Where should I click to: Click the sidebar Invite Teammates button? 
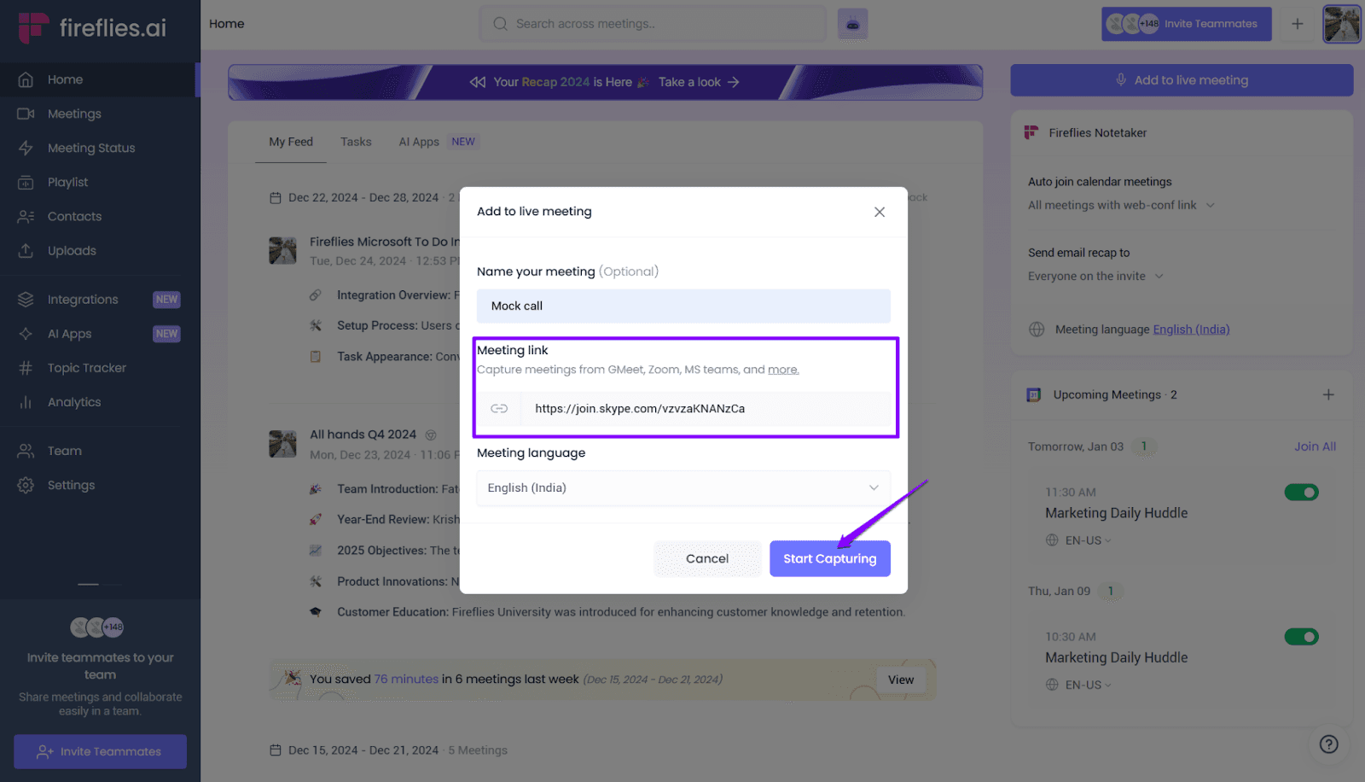tap(100, 751)
